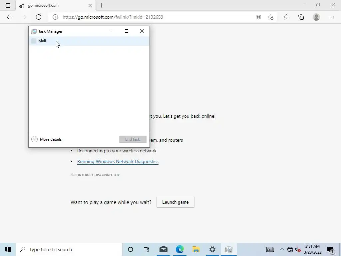Open Task View from the taskbar
This screenshot has height=256, width=341.
(147, 249)
